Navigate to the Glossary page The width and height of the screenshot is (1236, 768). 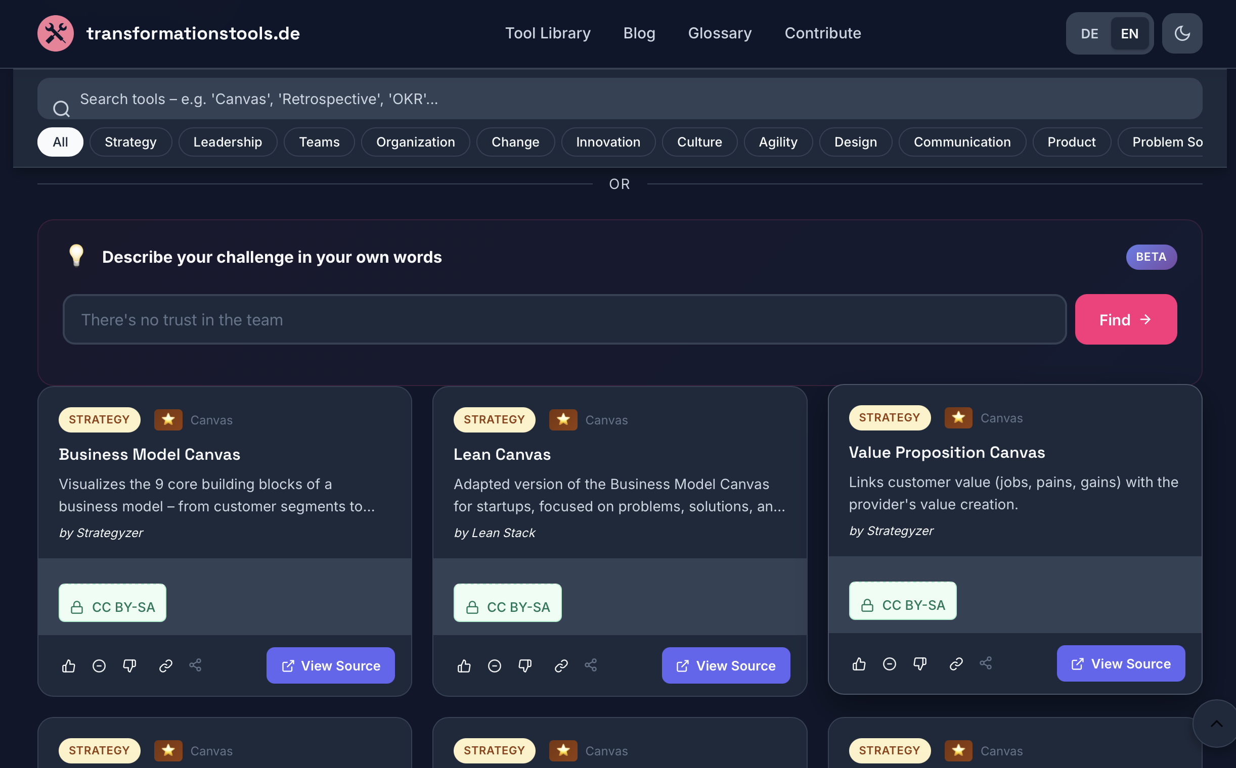coord(720,33)
